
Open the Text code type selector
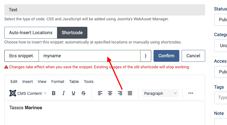coord(105,10)
